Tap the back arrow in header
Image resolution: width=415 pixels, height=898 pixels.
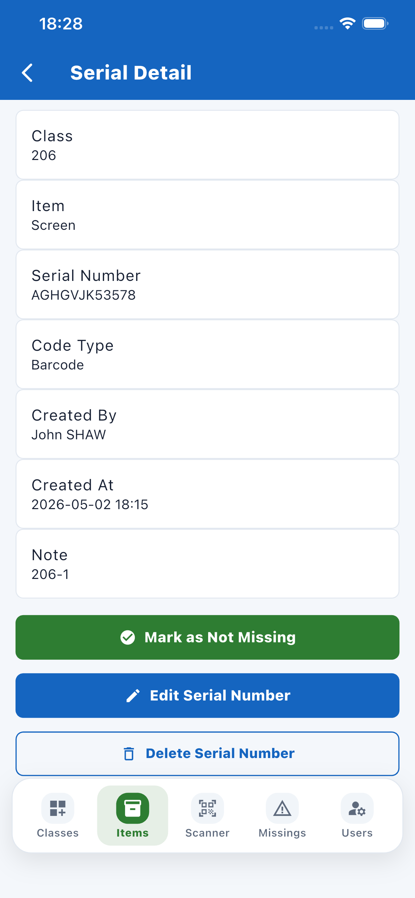tap(27, 73)
